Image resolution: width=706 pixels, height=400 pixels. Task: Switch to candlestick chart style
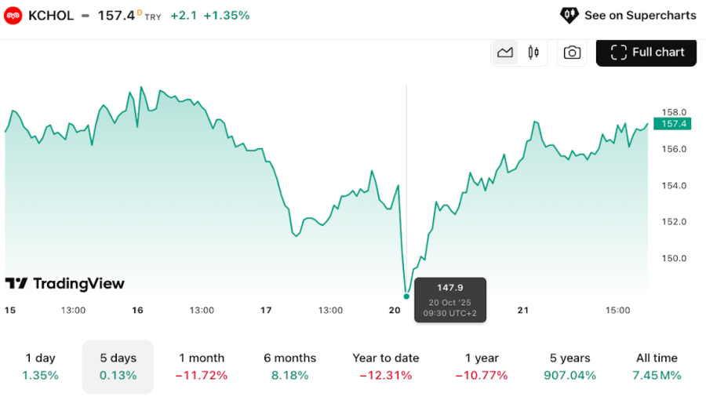534,53
